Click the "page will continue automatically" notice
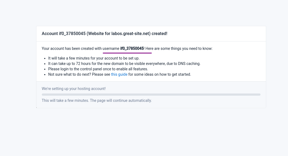The width and height of the screenshot is (288, 156). point(121,100)
